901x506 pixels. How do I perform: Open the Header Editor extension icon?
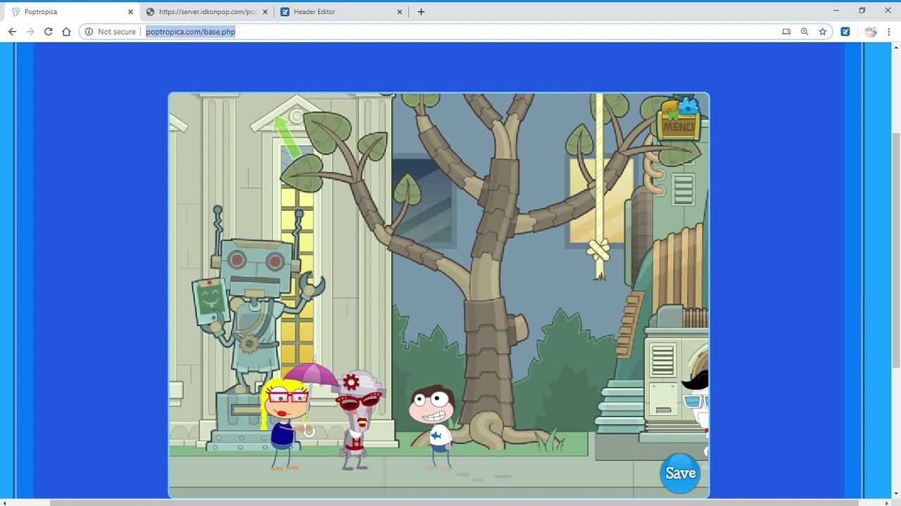845,32
